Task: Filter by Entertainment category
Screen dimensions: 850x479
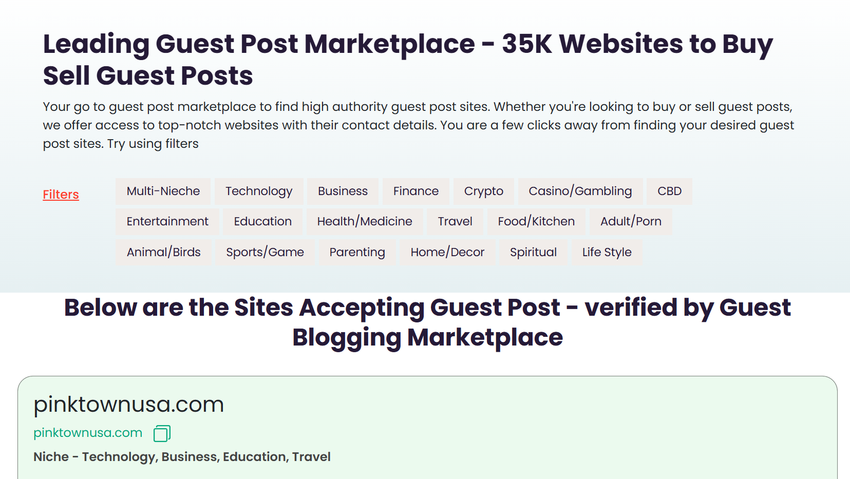Action: click(x=167, y=221)
